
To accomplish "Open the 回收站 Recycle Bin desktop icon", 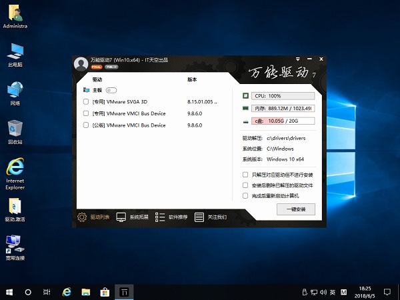I will (15, 129).
